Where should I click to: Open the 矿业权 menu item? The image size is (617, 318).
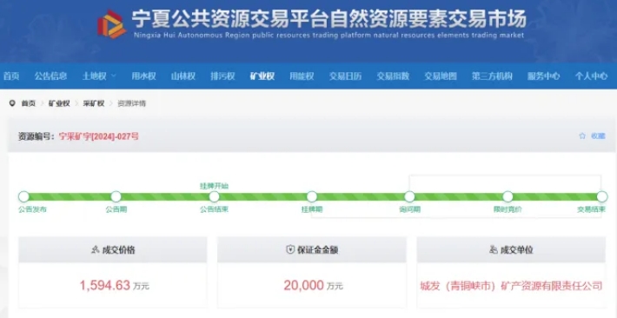pyautogui.click(x=262, y=76)
